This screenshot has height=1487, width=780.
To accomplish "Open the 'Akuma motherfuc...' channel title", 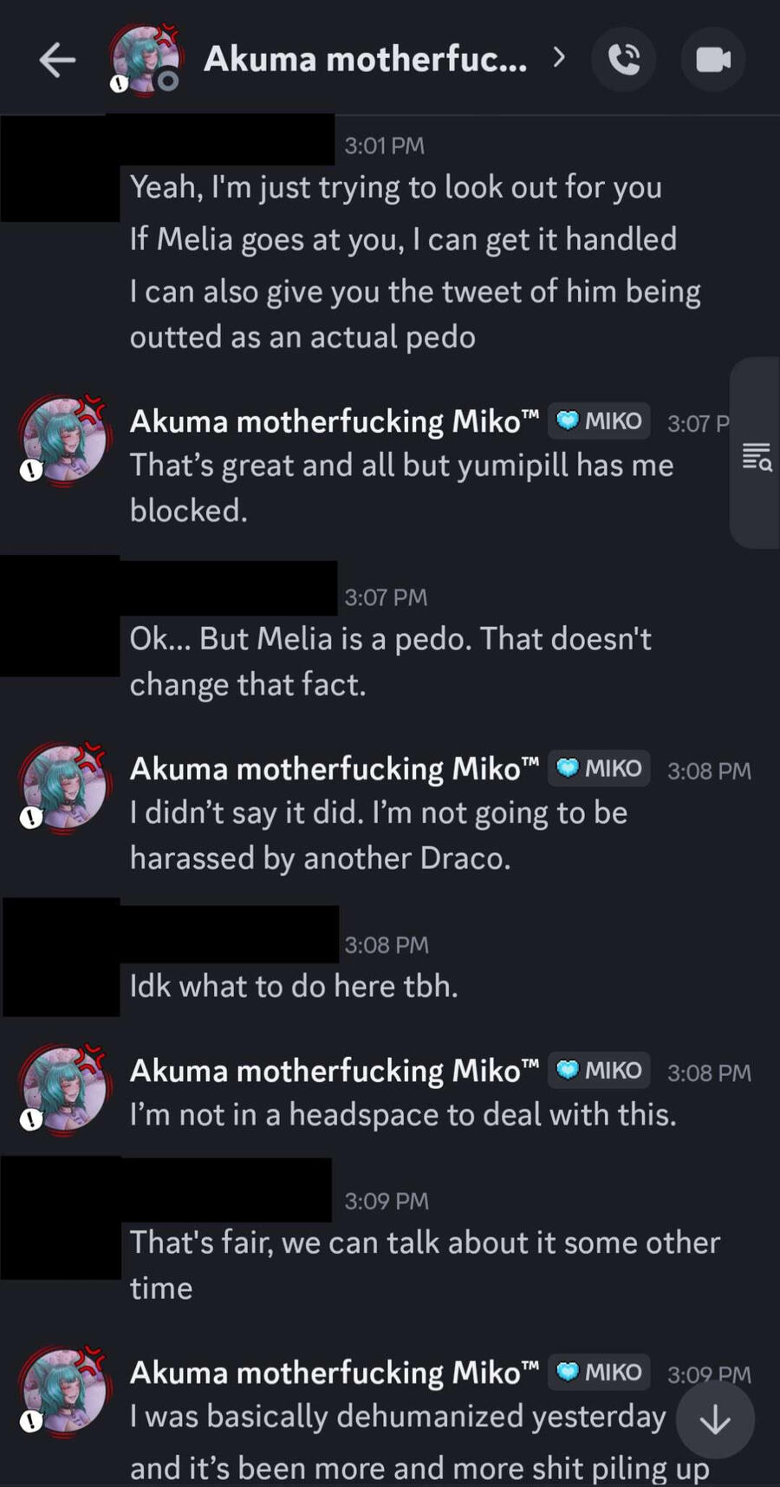I will [x=365, y=60].
